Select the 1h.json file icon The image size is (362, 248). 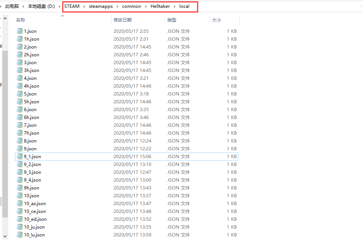20,39
